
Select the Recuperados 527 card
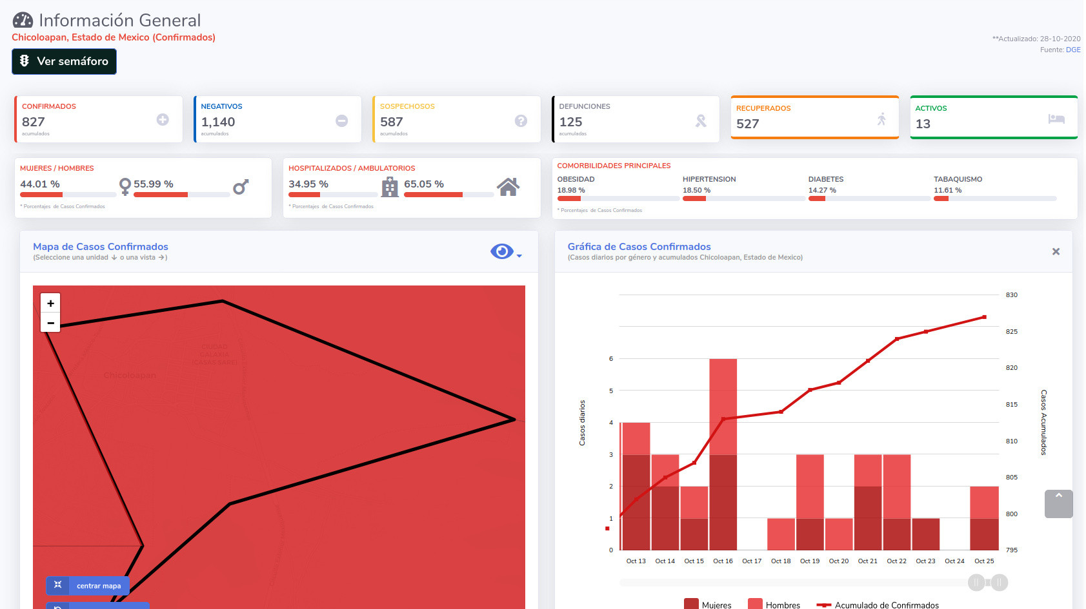815,117
